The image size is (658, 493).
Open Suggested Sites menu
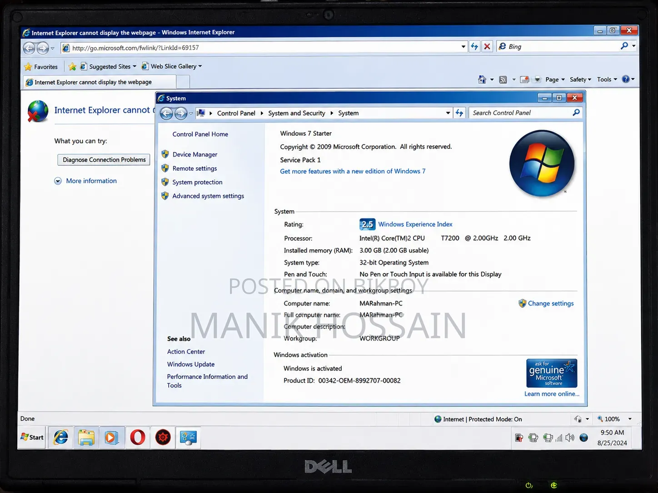click(108, 67)
